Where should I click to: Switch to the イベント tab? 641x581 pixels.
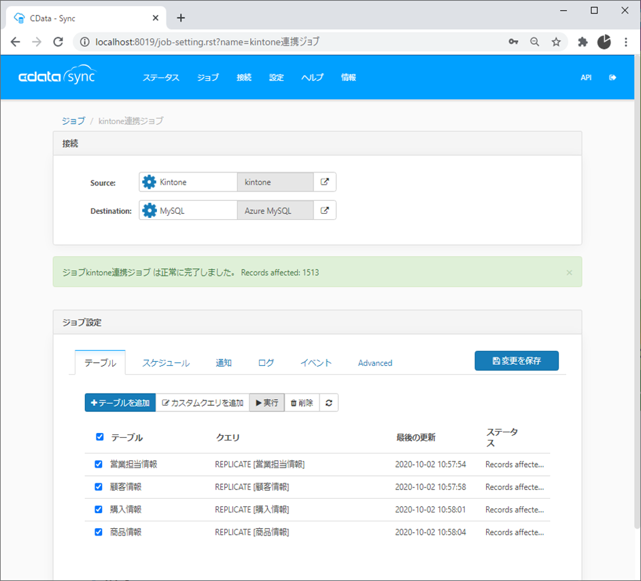[316, 363]
